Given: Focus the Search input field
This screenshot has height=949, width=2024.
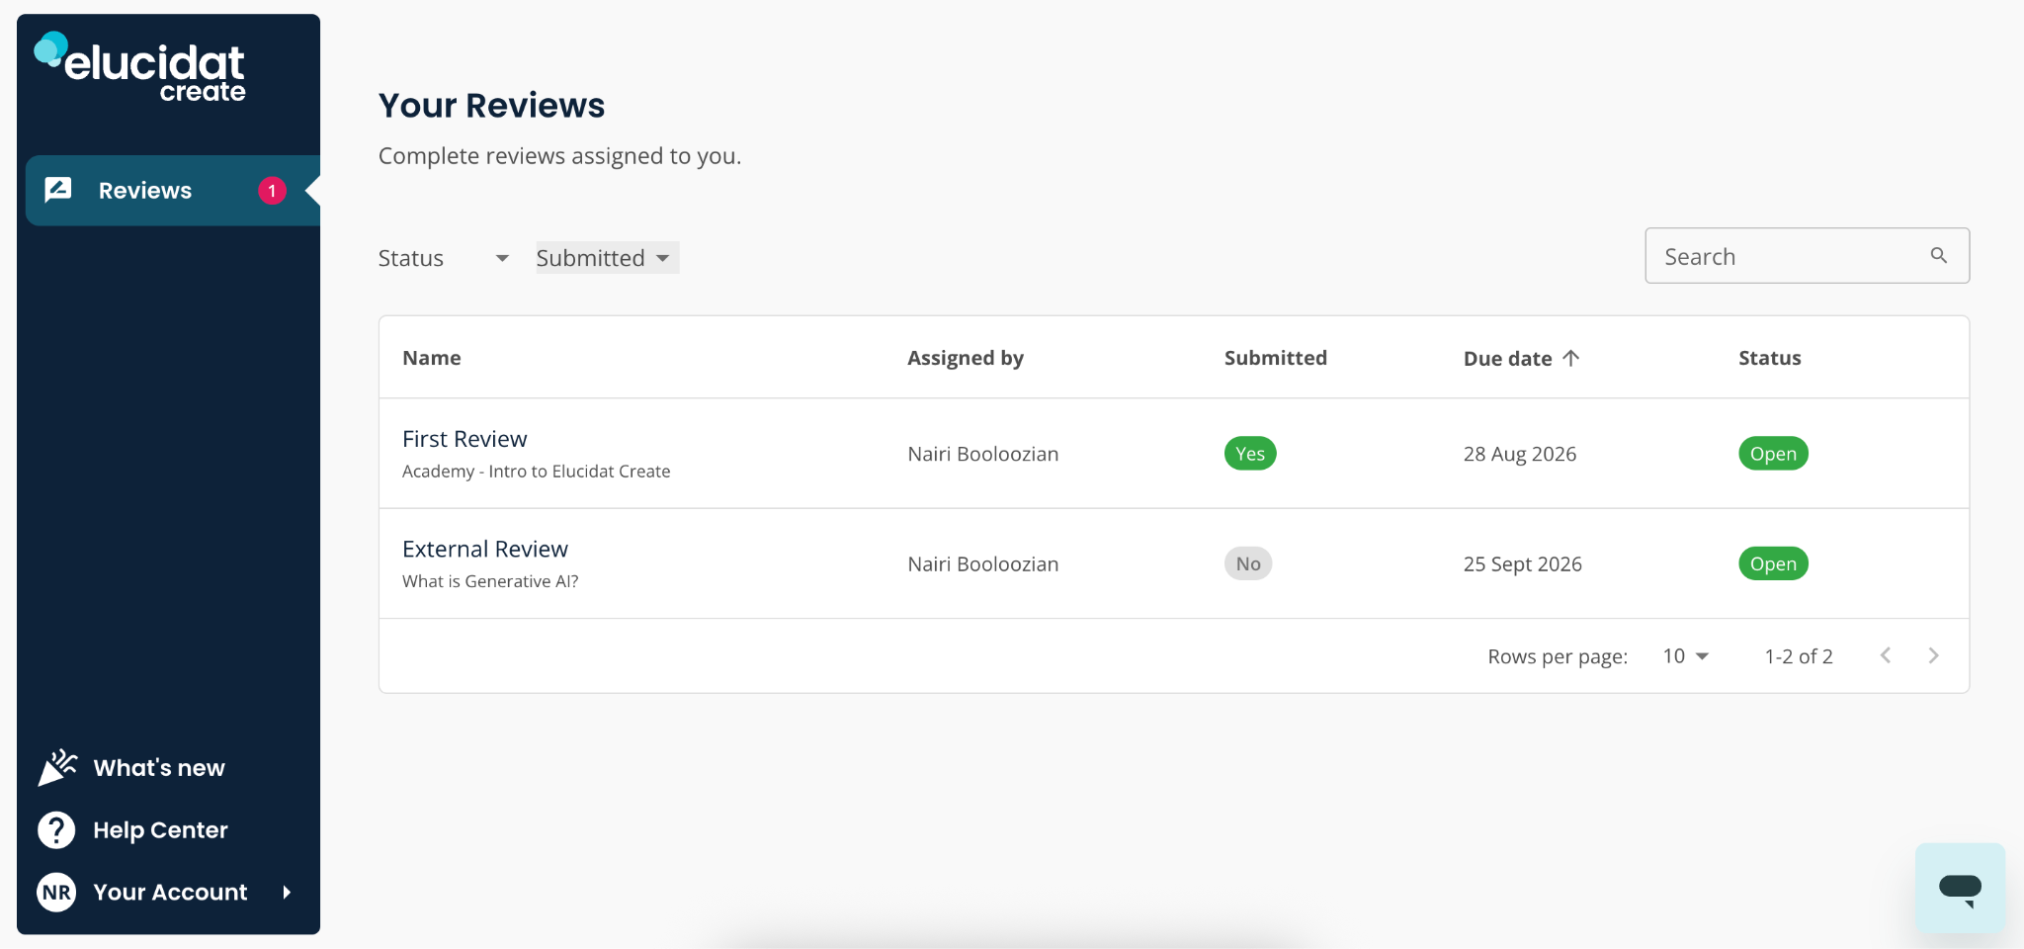Looking at the screenshot, I should pyautogui.click(x=1807, y=256).
